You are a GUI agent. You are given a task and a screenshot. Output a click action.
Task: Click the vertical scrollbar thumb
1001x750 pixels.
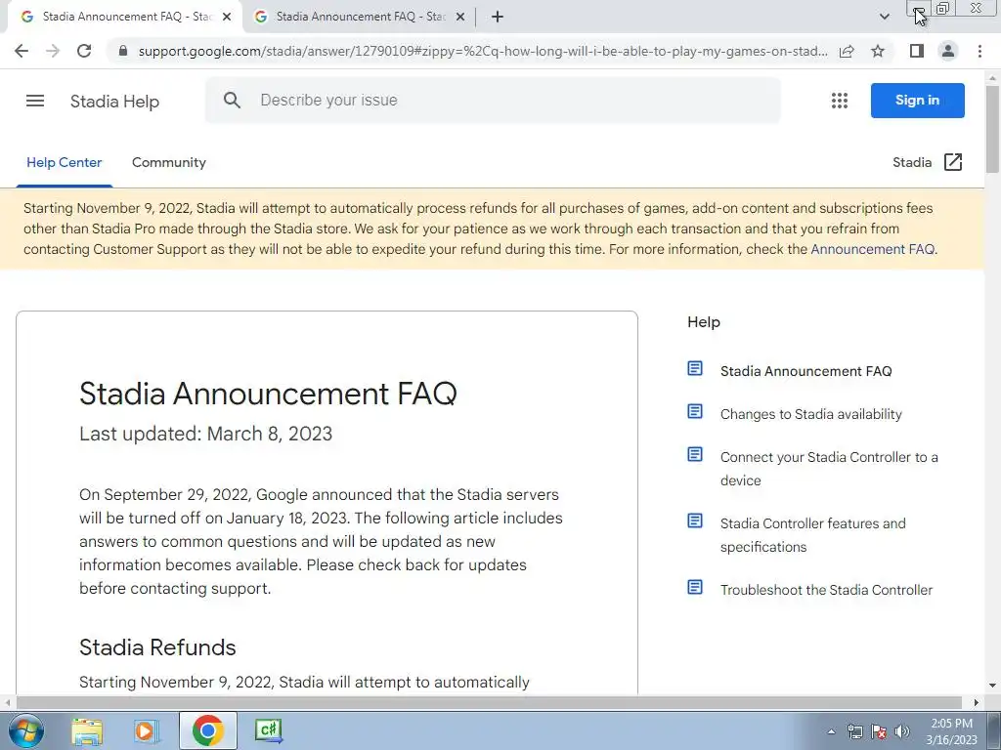pos(993,129)
